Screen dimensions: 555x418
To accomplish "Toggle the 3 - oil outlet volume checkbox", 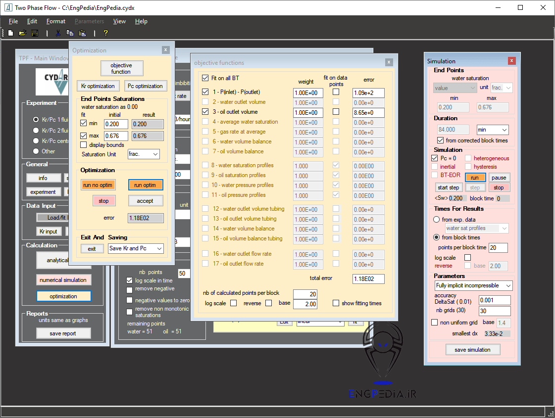I will [x=205, y=112].
